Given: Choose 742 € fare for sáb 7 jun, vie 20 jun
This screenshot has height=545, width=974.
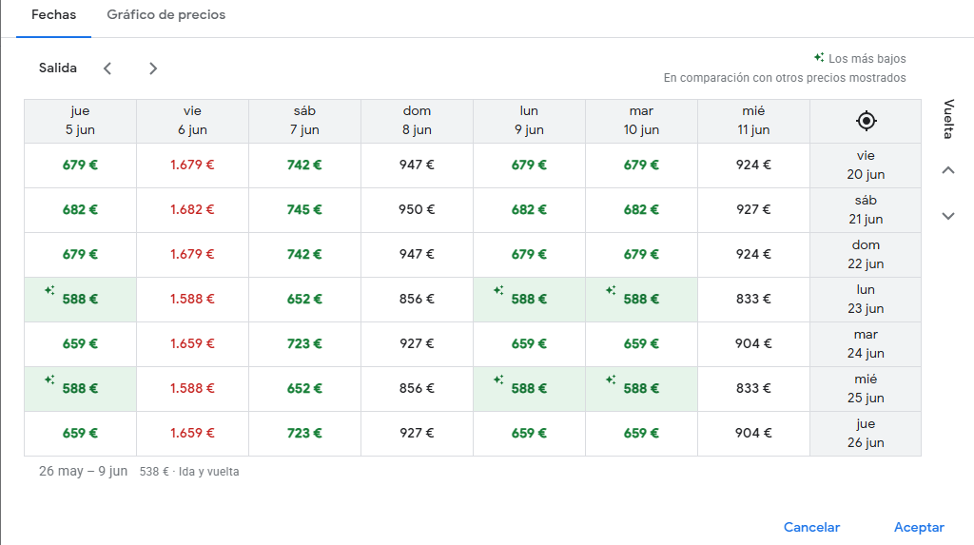Looking at the screenshot, I should (x=304, y=165).
